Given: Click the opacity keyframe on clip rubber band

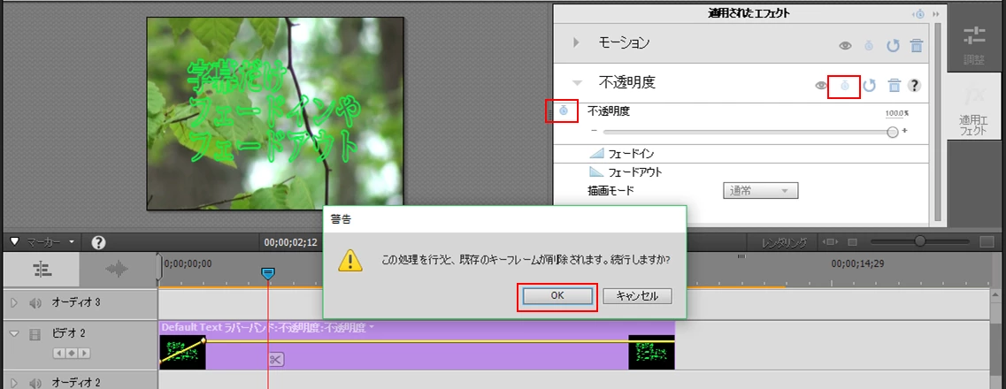Looking at the screenshot, I should click(x=204, y=341).
